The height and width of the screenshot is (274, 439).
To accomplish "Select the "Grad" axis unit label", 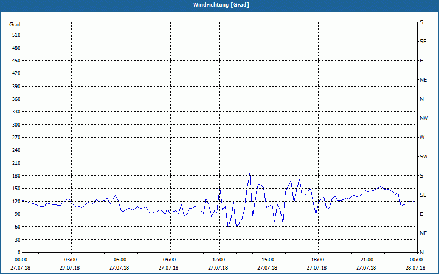I will click(15, 25).
